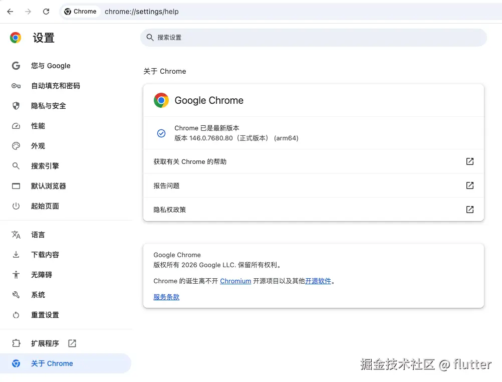Open 语言 settings via the translate icon
502x382 pixels.
click(x=16, y=235)
